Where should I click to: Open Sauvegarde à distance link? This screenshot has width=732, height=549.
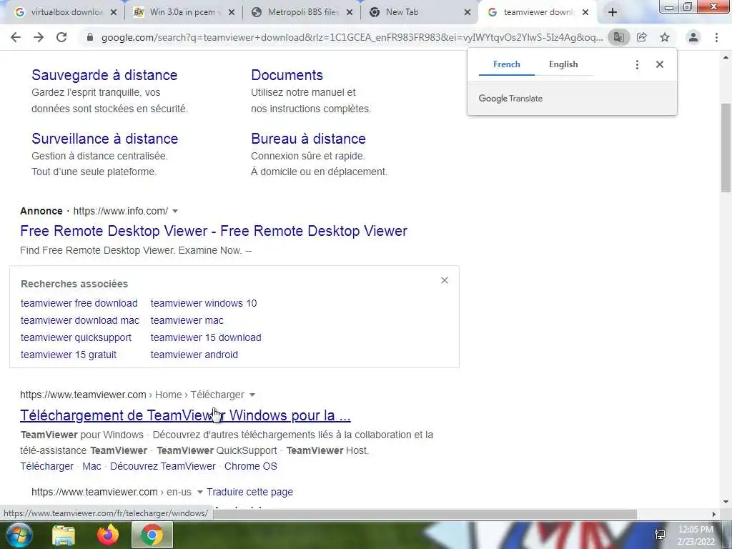[104, 75]
